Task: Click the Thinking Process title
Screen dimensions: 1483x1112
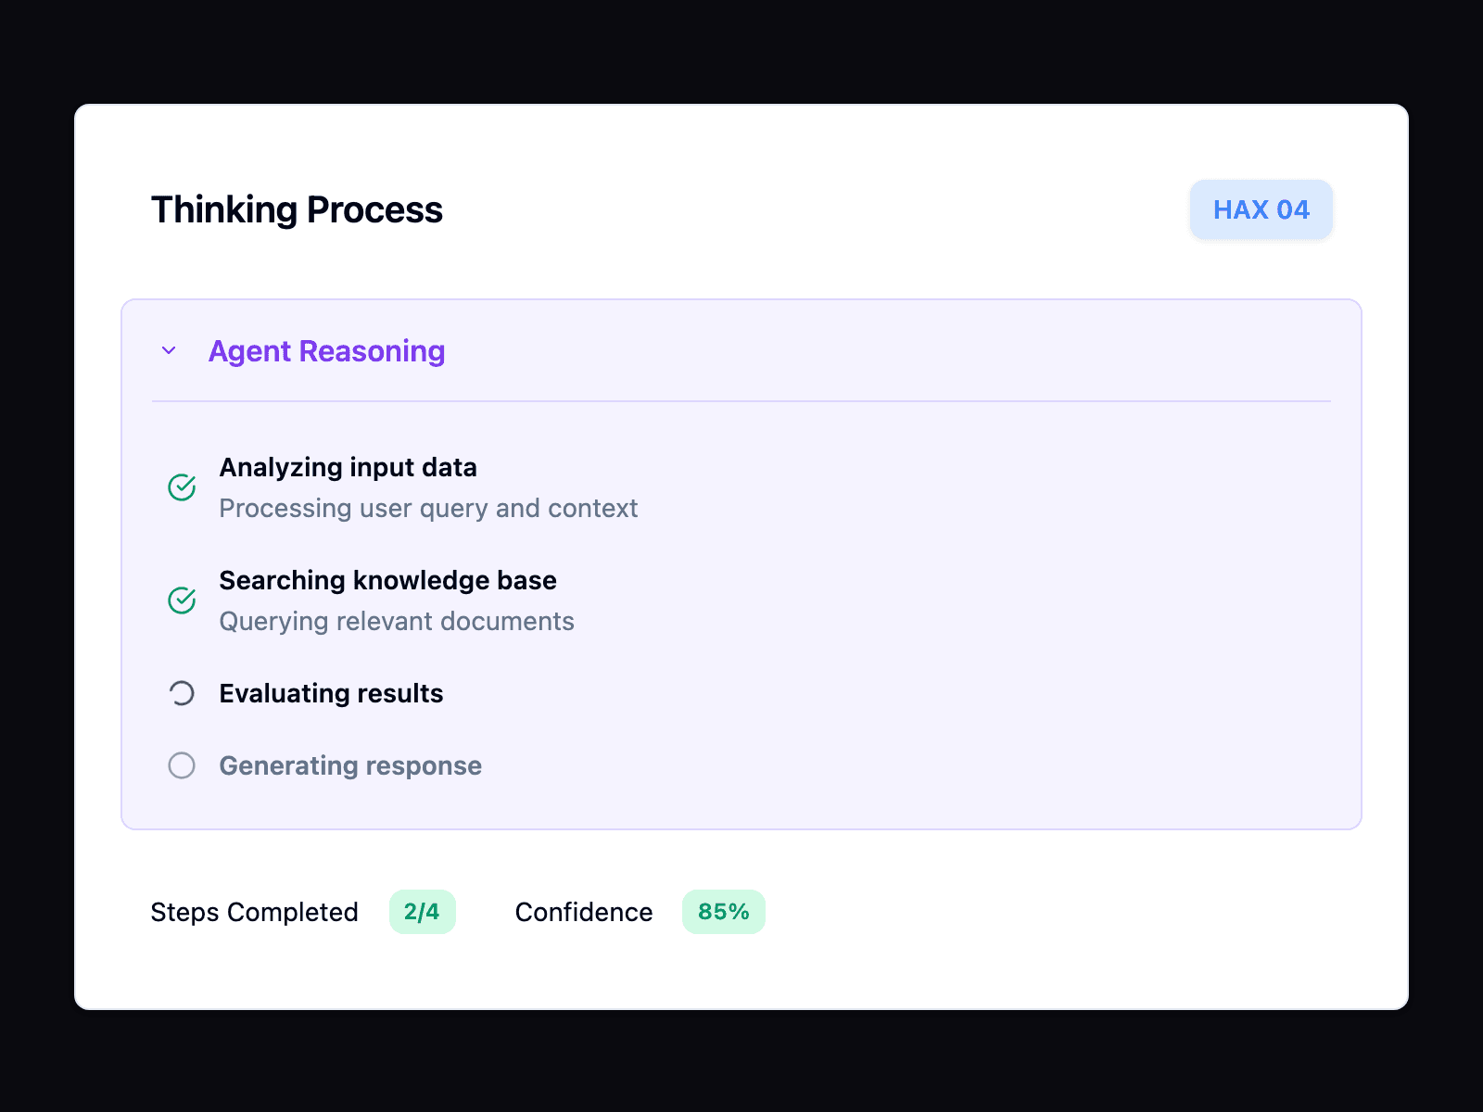Action: (298, 209)
